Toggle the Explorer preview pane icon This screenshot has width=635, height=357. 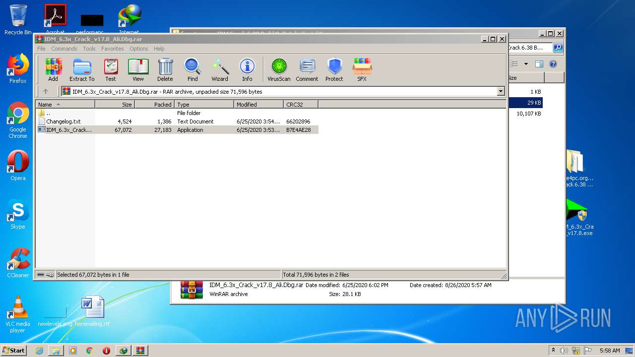pos(539,64)
